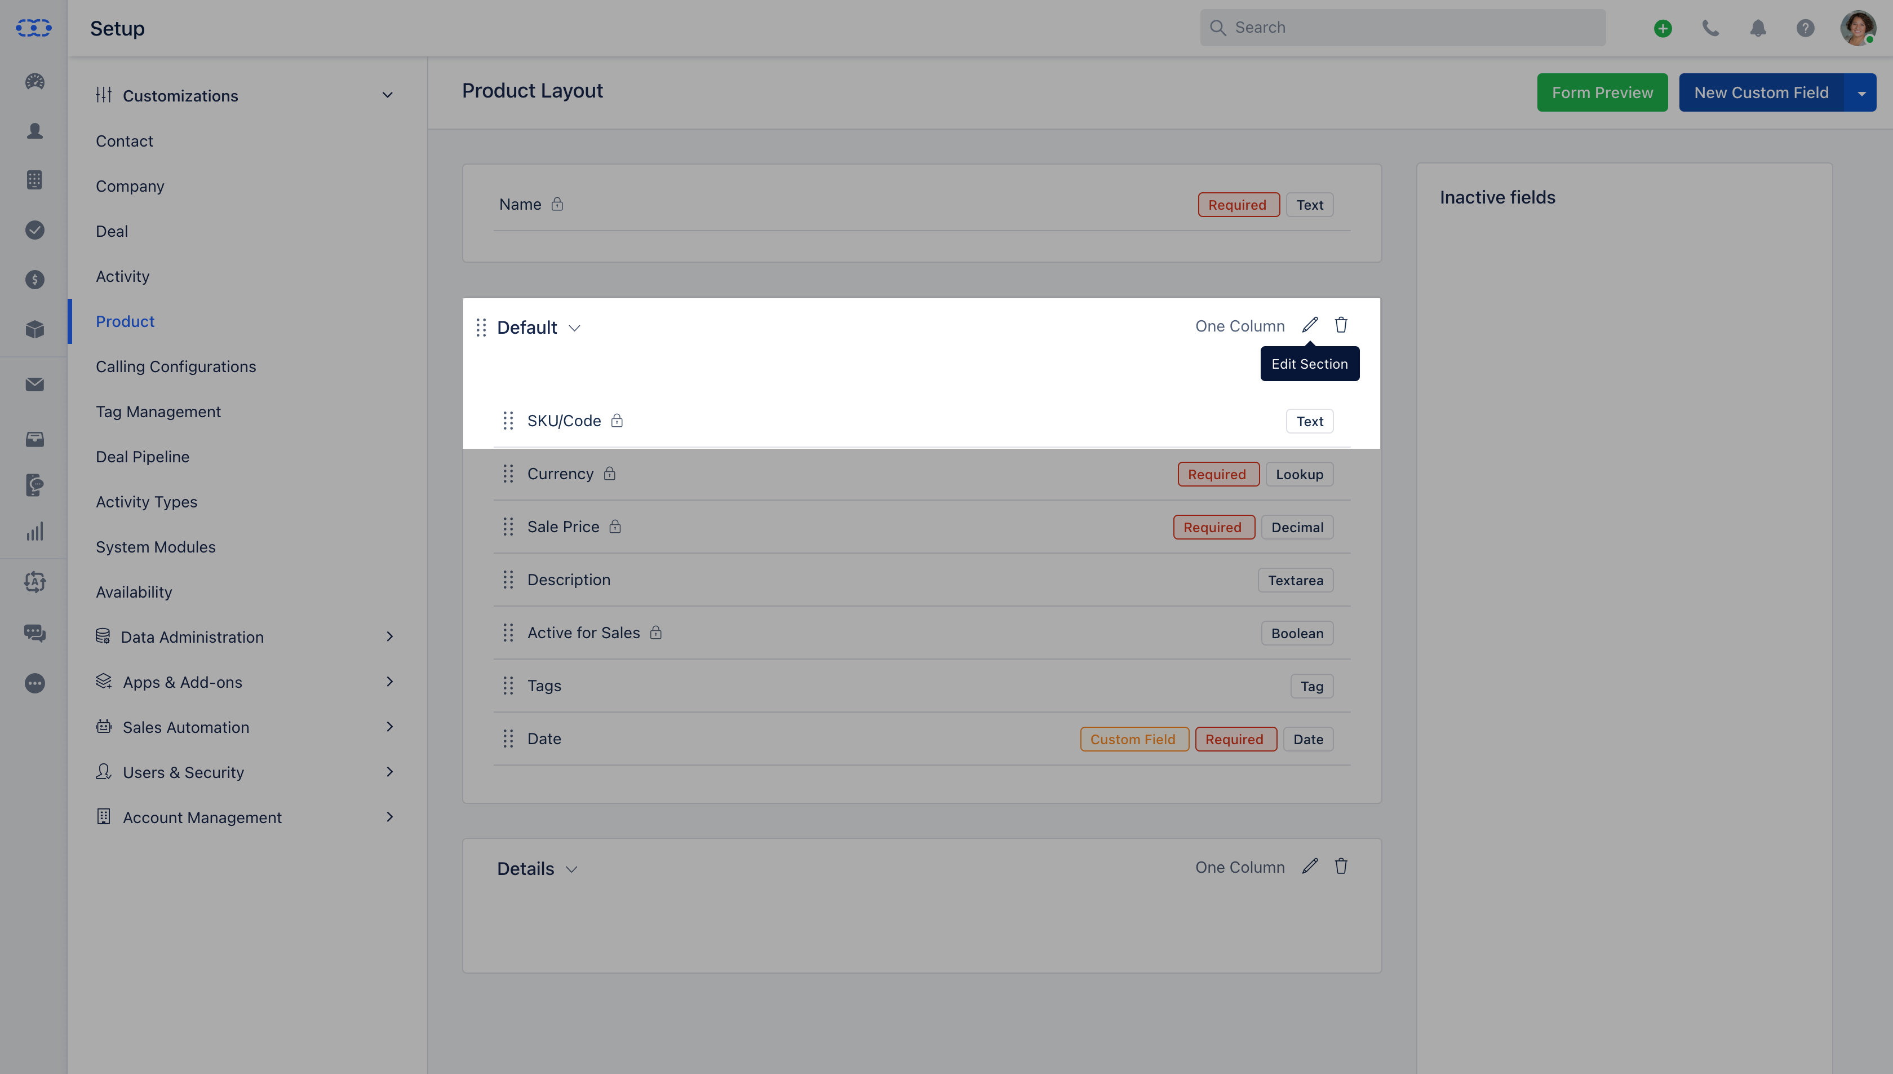Image resolution: width=1893 pixels, height=1074 pixels.
Task: Click the pencil icon to edit Default section
Action: click(1309, 325)
